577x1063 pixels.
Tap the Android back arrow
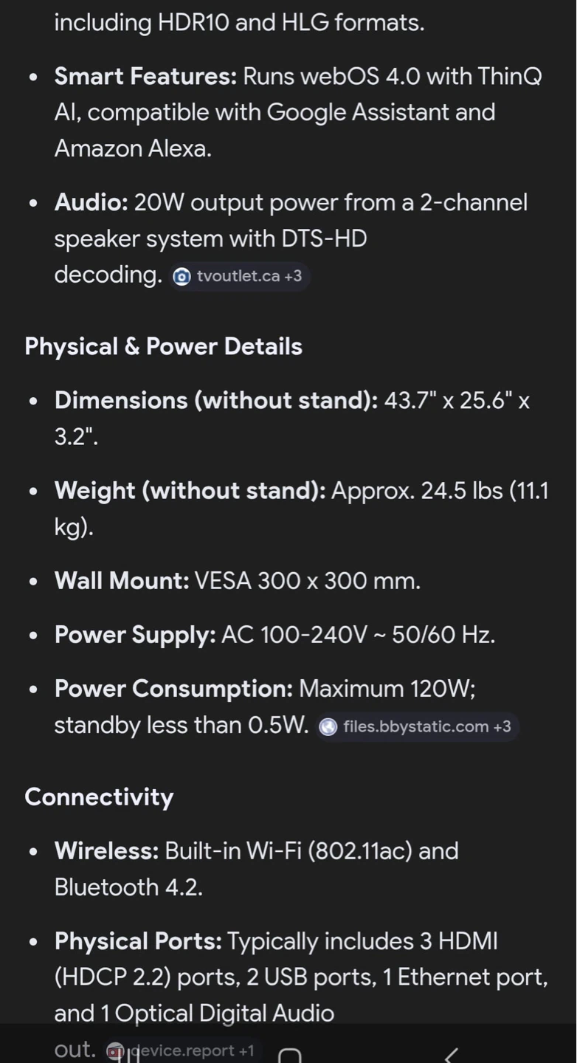coord(452,1055)
